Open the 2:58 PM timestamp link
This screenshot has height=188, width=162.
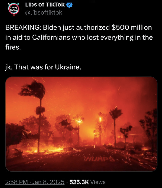16,182
